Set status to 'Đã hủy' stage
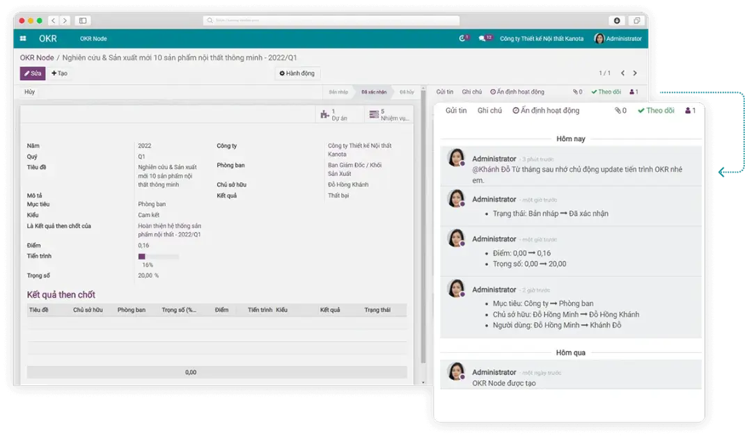The height and width of the screenshot is (437, 745). click(407, 92)
